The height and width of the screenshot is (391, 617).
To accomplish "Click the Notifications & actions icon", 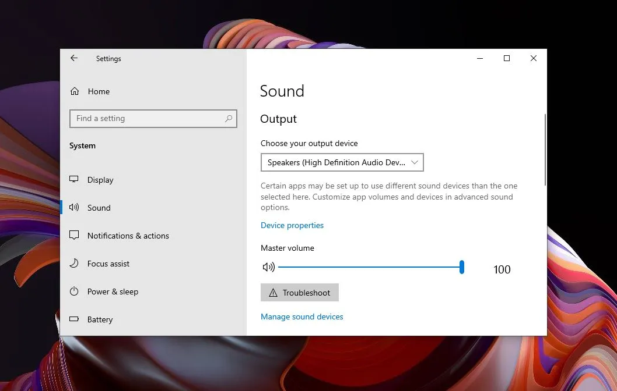I will 74,236.
